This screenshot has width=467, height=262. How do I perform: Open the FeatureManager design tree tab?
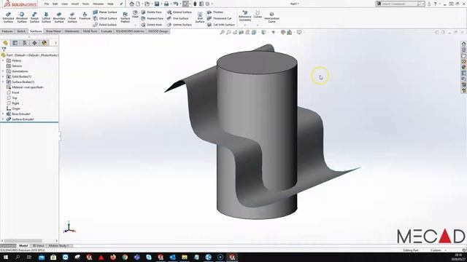(5, 43)
